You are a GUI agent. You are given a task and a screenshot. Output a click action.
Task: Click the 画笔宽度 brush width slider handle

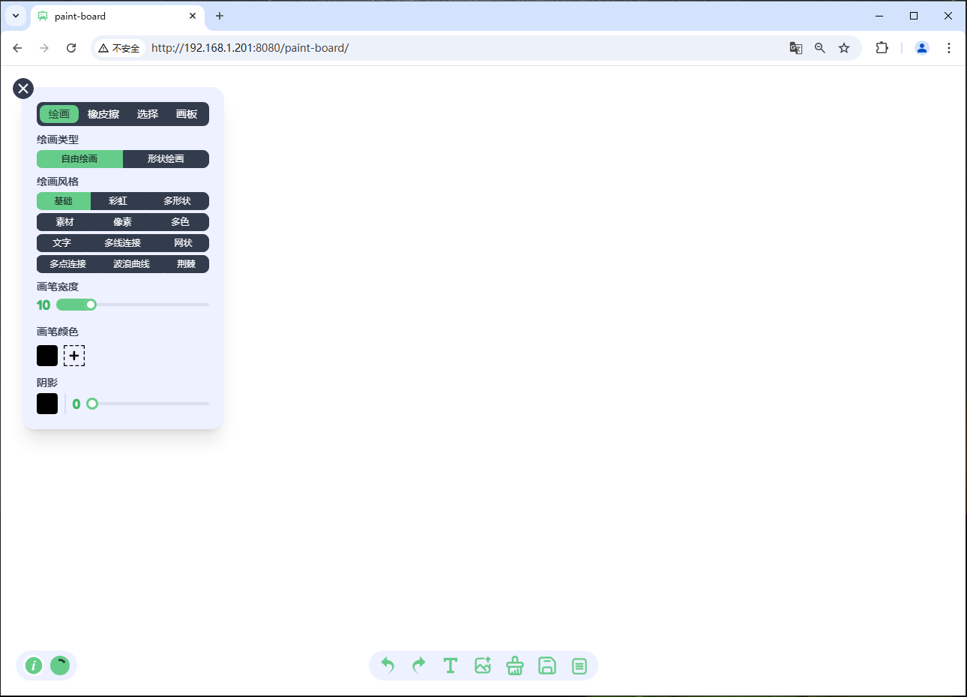point(91,305)
